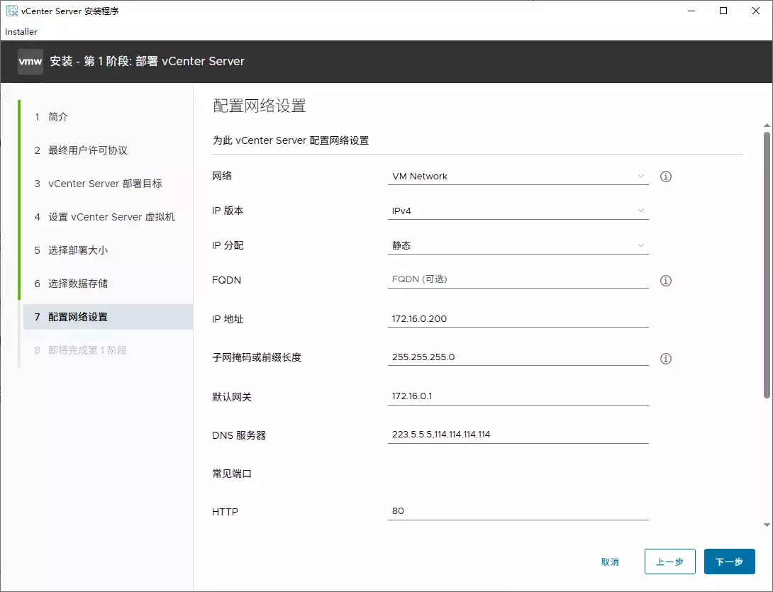
Task: Click the DNS 服务器 input field
Action: tap(518, 435)
